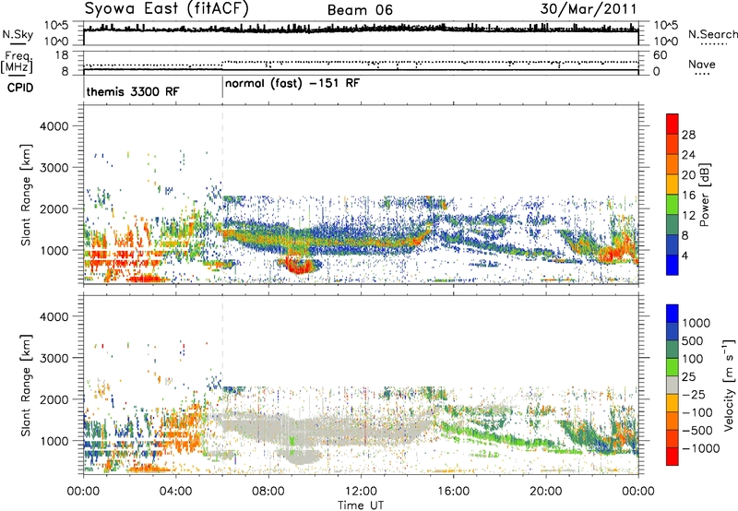This screenshot has height=511, width=738.
Task: Click 'themis 3300 RF' mode label
Action: [133, 91]
